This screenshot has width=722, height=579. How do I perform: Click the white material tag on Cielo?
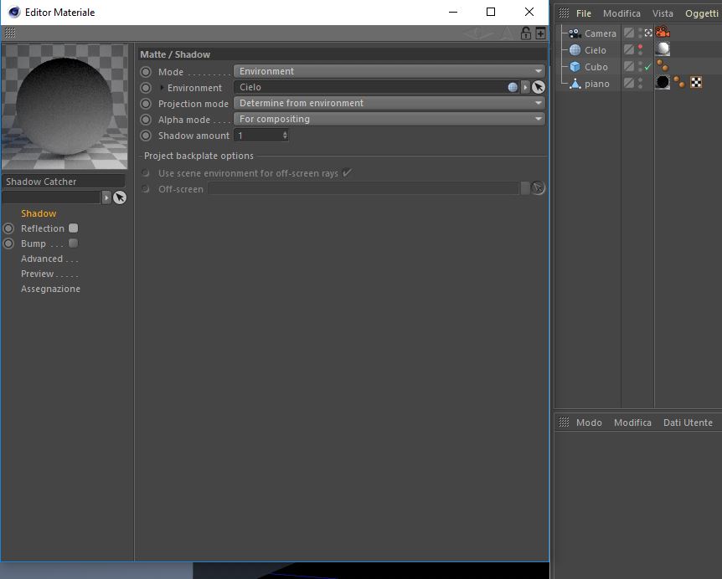pyautogui.click(x=663, y=49)
